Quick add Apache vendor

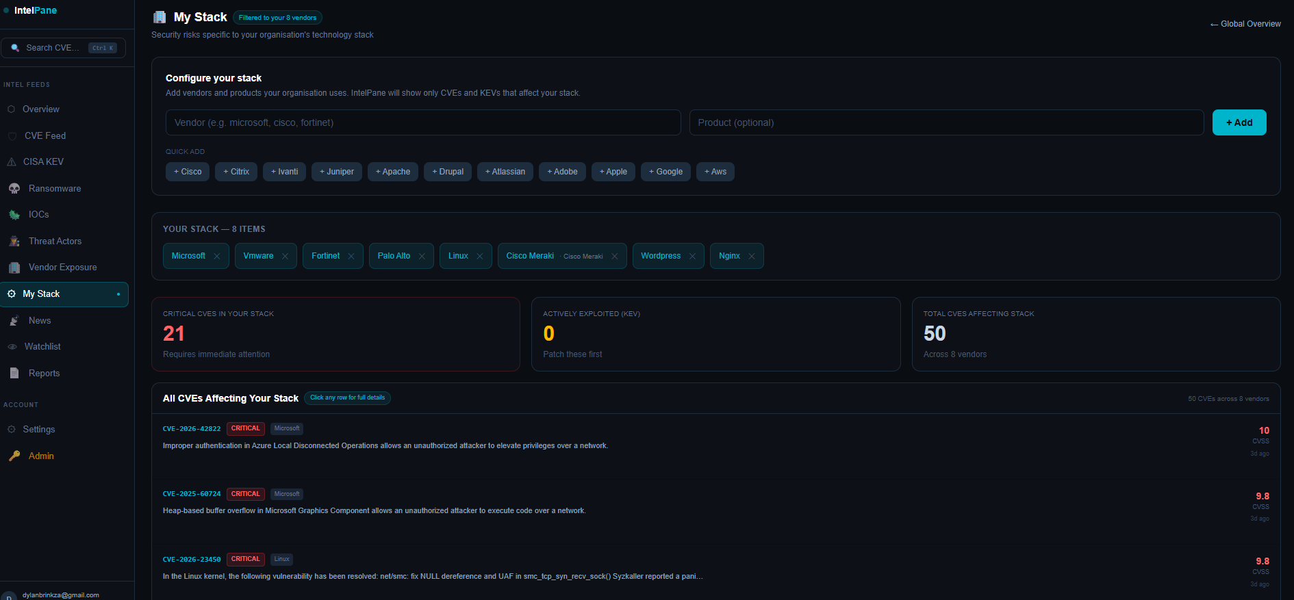(393, 172)
